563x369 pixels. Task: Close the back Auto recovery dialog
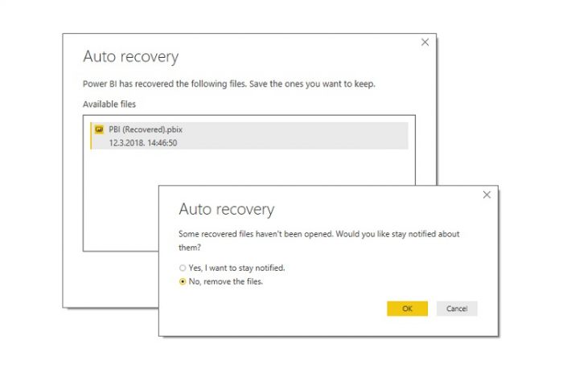(x=425, y=43)
